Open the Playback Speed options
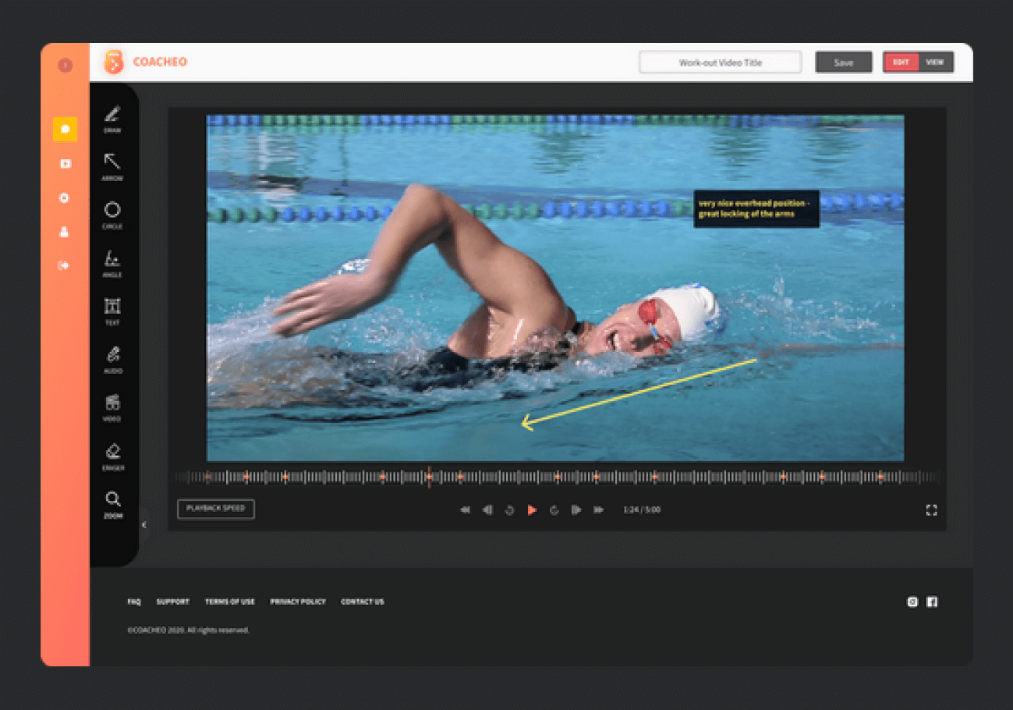The image size is (1013, 710). [x=215, y=509]
